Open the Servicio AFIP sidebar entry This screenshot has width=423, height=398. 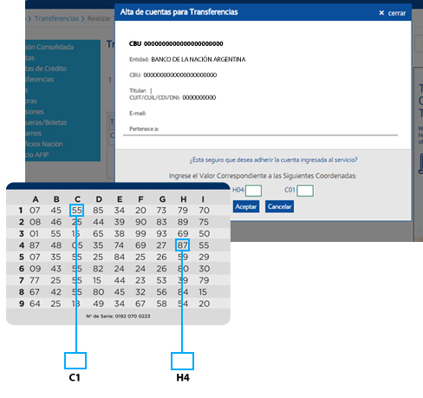point(37,154)
